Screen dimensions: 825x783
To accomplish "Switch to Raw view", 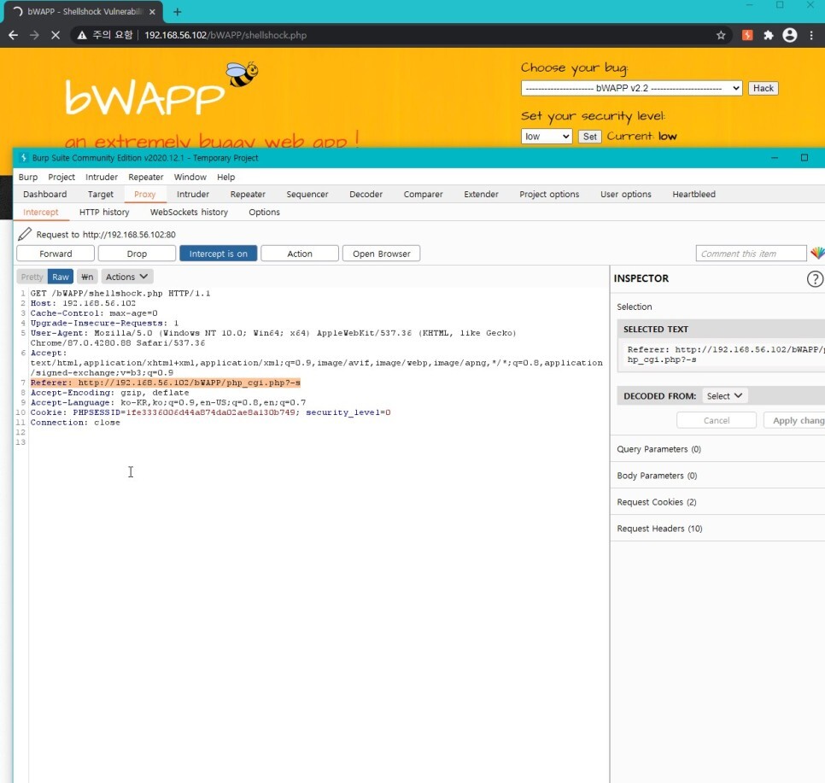I will [x=61, y=277].
